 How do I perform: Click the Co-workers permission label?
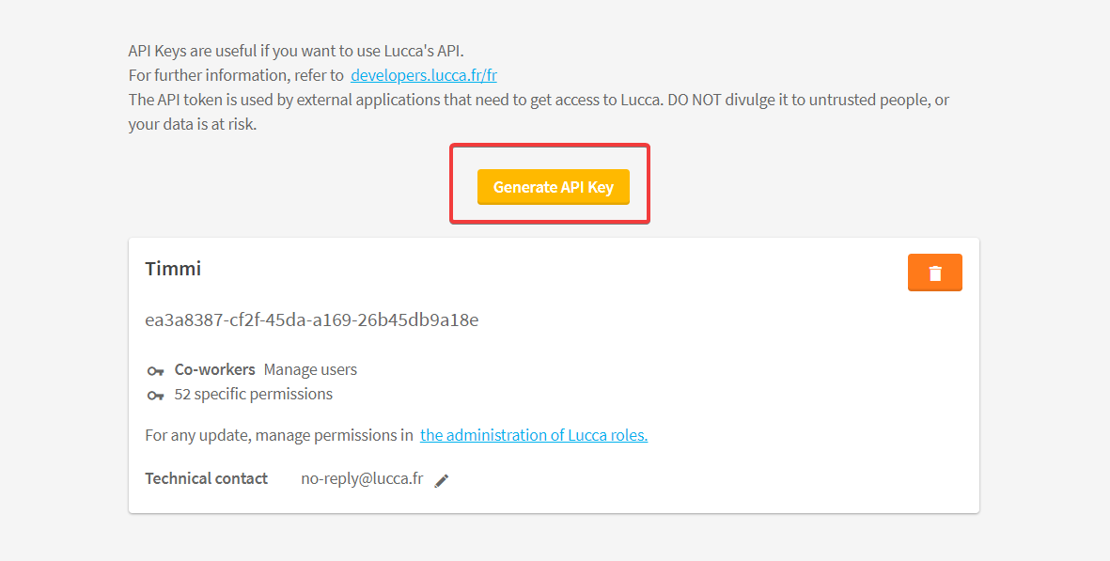(214, 369)
